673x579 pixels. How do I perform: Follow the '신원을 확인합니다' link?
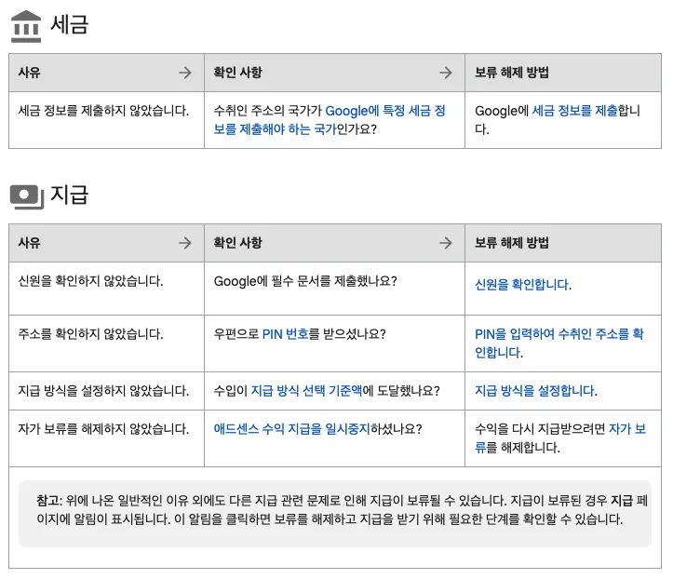(x=523, y=284)
